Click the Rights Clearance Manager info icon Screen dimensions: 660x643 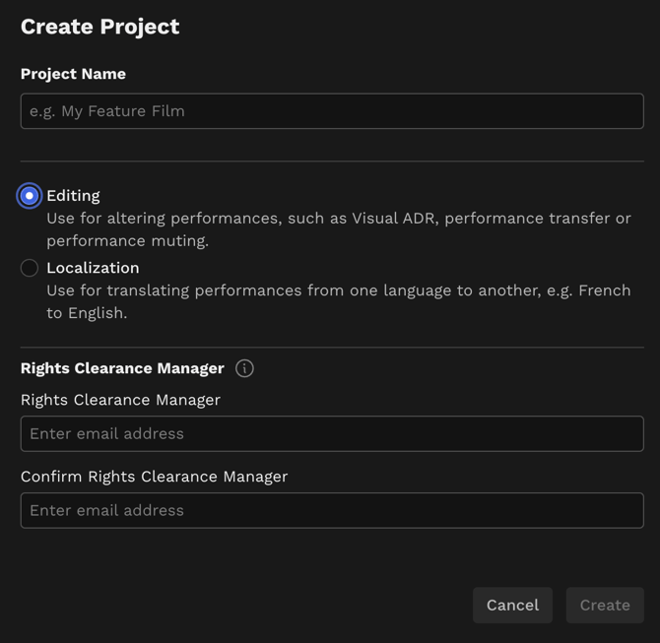pos(244,368)
